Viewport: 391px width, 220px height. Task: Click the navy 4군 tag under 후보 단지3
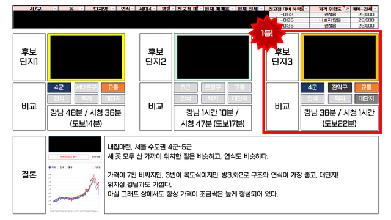(x=312, y=87)
